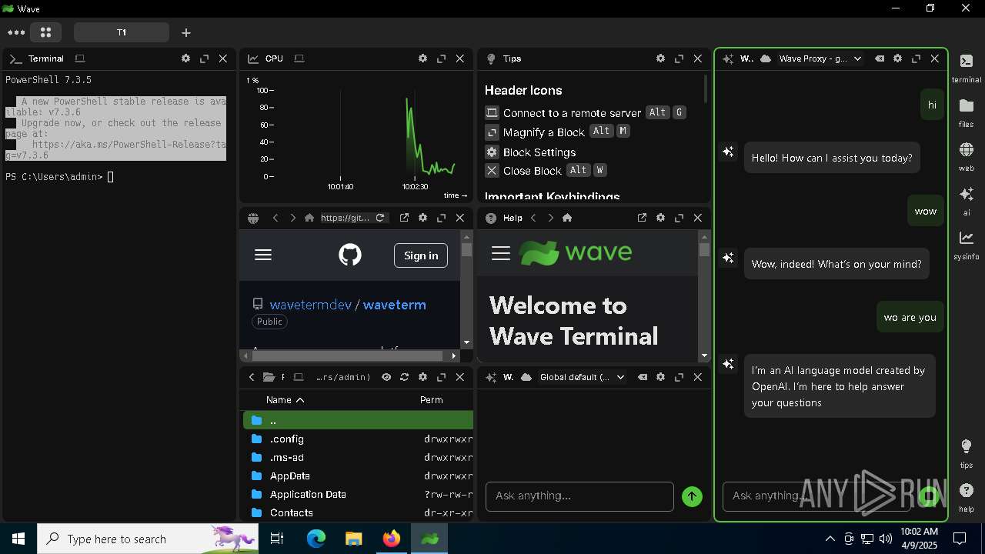Viewport: 985px width, 554px height.
Task: Click the files block path field
Action: click(x=343, y=377)
